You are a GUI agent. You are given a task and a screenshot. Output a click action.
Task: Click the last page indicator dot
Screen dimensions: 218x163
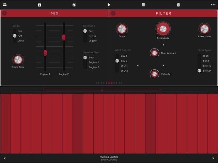coord(122,83)
